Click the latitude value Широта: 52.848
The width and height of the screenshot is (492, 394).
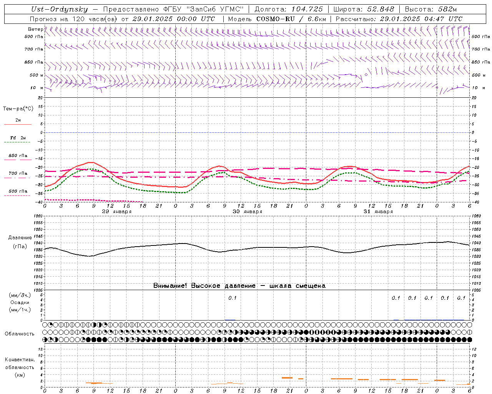[x=364, y=10]
